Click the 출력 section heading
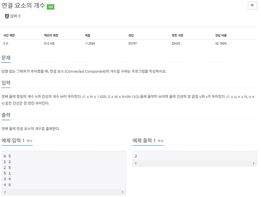Screen dimensions: 261x197 pos(6,115)
